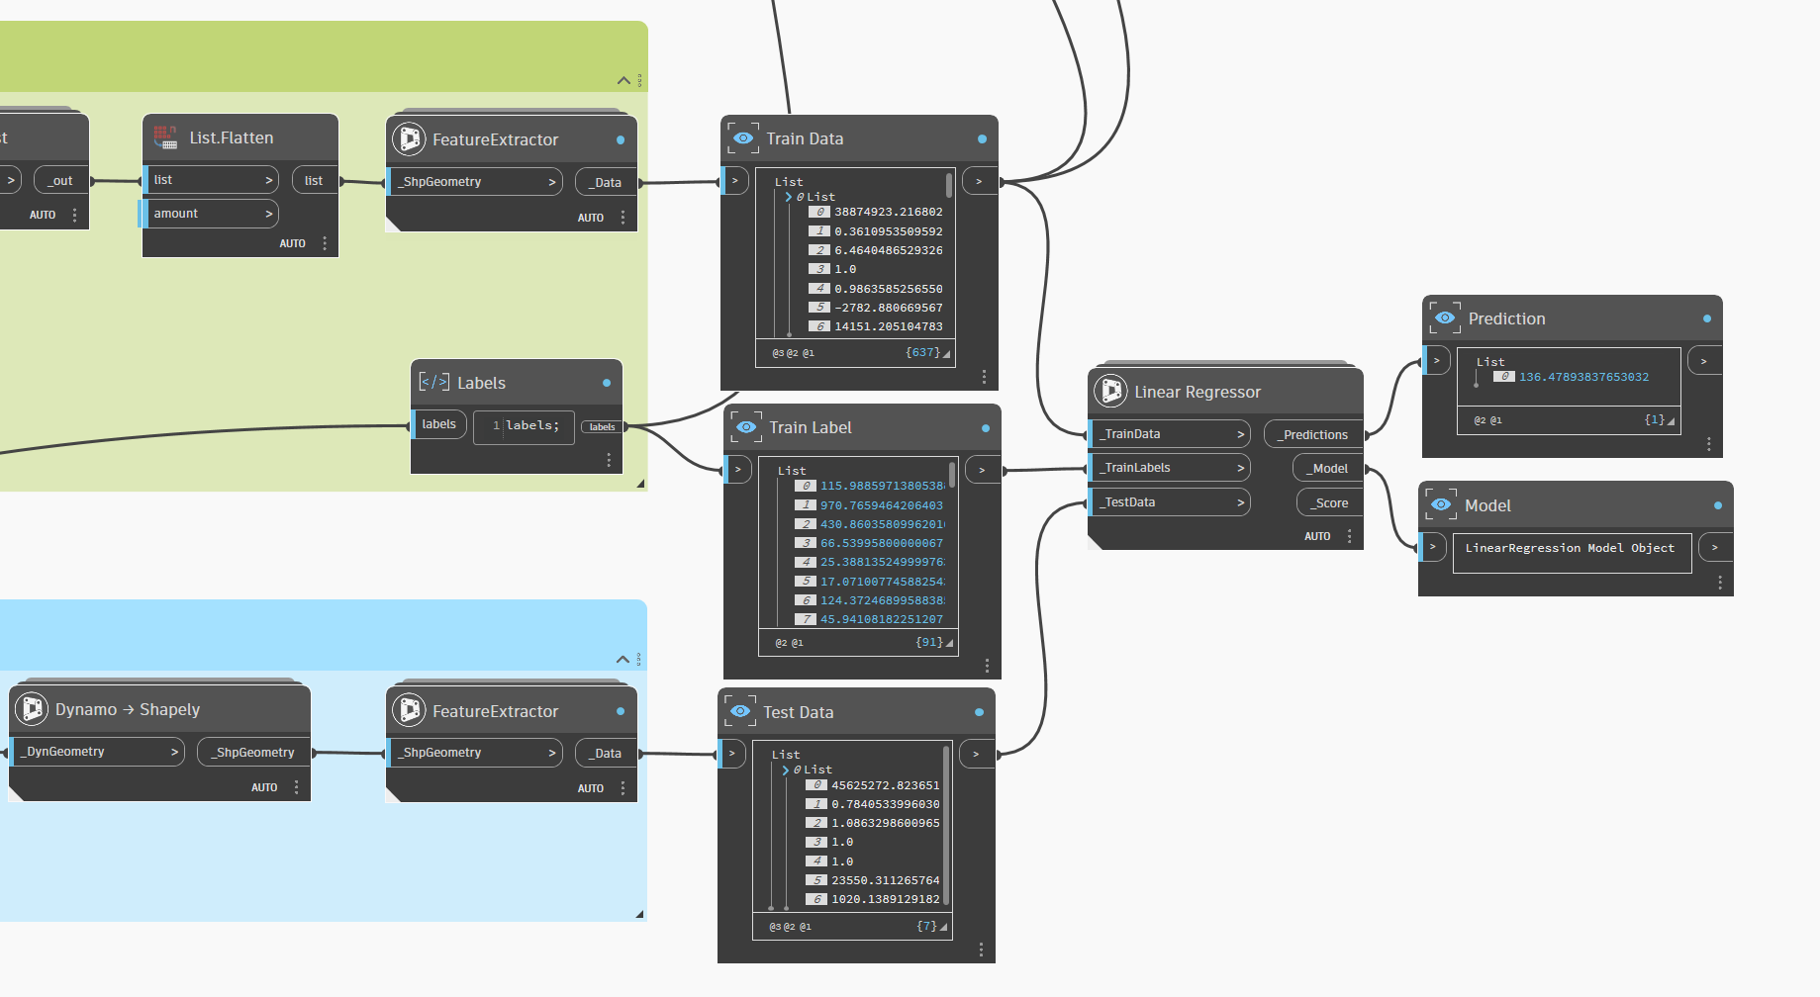Toggle preview dot on Train Data node
The width and height of the screenshot is (1820, 997).
pos(982,138)
